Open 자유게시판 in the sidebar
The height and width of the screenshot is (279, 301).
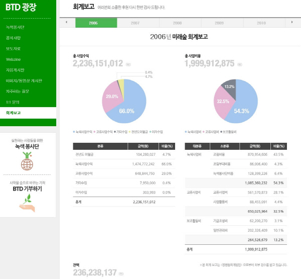[x=15, y=70]
